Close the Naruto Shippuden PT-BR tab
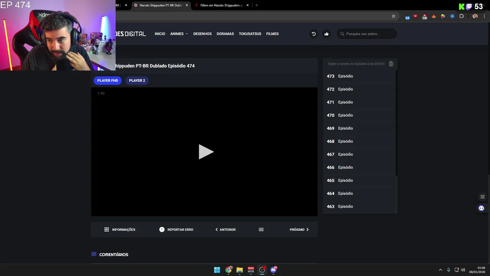 pyautogui.click(x=187, y=5)
